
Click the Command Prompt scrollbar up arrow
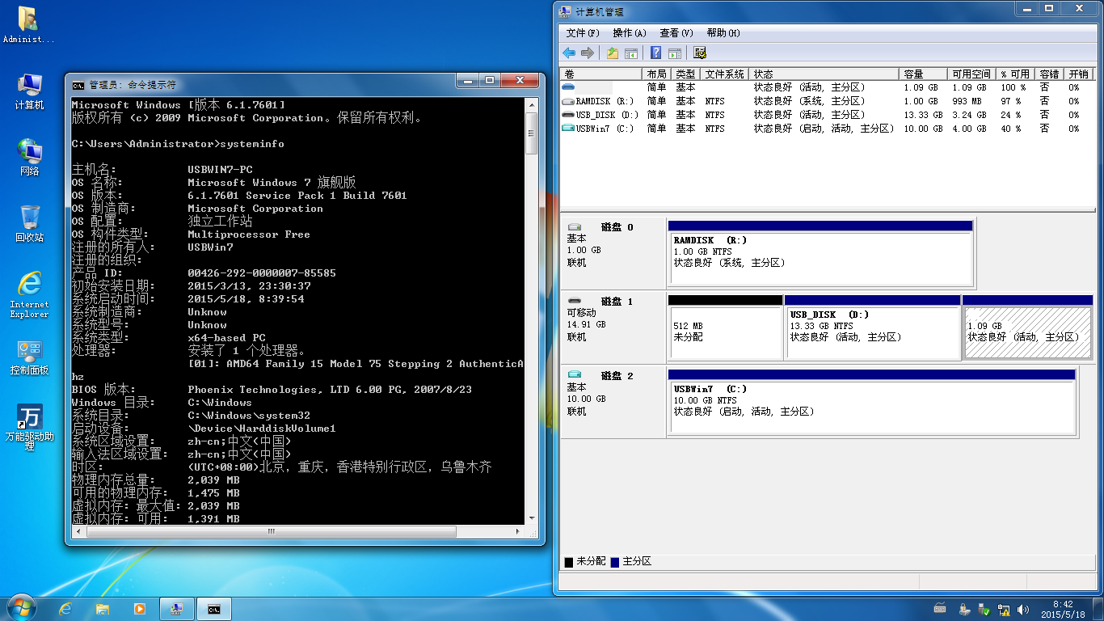(x=532, y=104)
